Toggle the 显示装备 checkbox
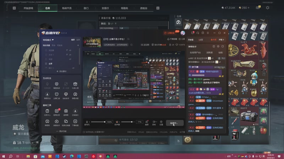Screen dimensions: 284x159 15,134
